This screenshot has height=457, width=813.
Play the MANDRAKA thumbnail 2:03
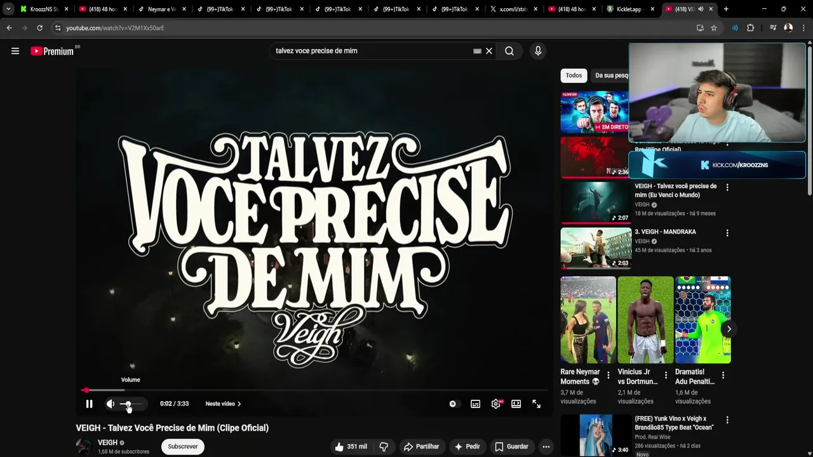coord(596,248)
